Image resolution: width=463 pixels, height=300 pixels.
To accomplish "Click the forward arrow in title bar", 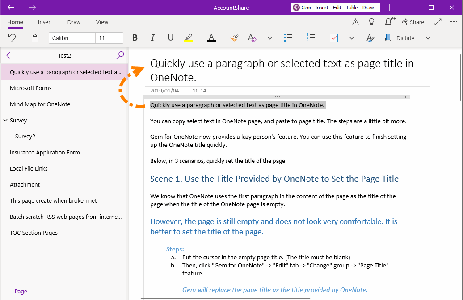I will 33,8.
